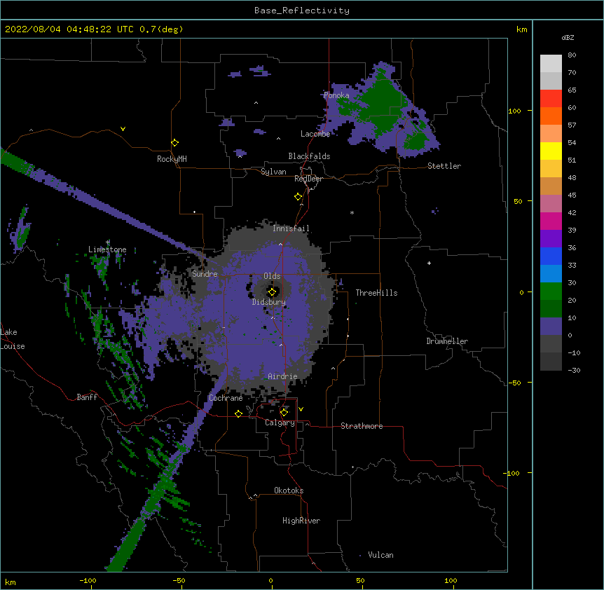Viewport: 604px width, 590px height.
Task: Select the Calgary label
Action: (x=280, y=423)
